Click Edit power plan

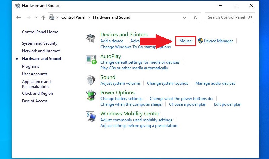[x=228, y=104]
